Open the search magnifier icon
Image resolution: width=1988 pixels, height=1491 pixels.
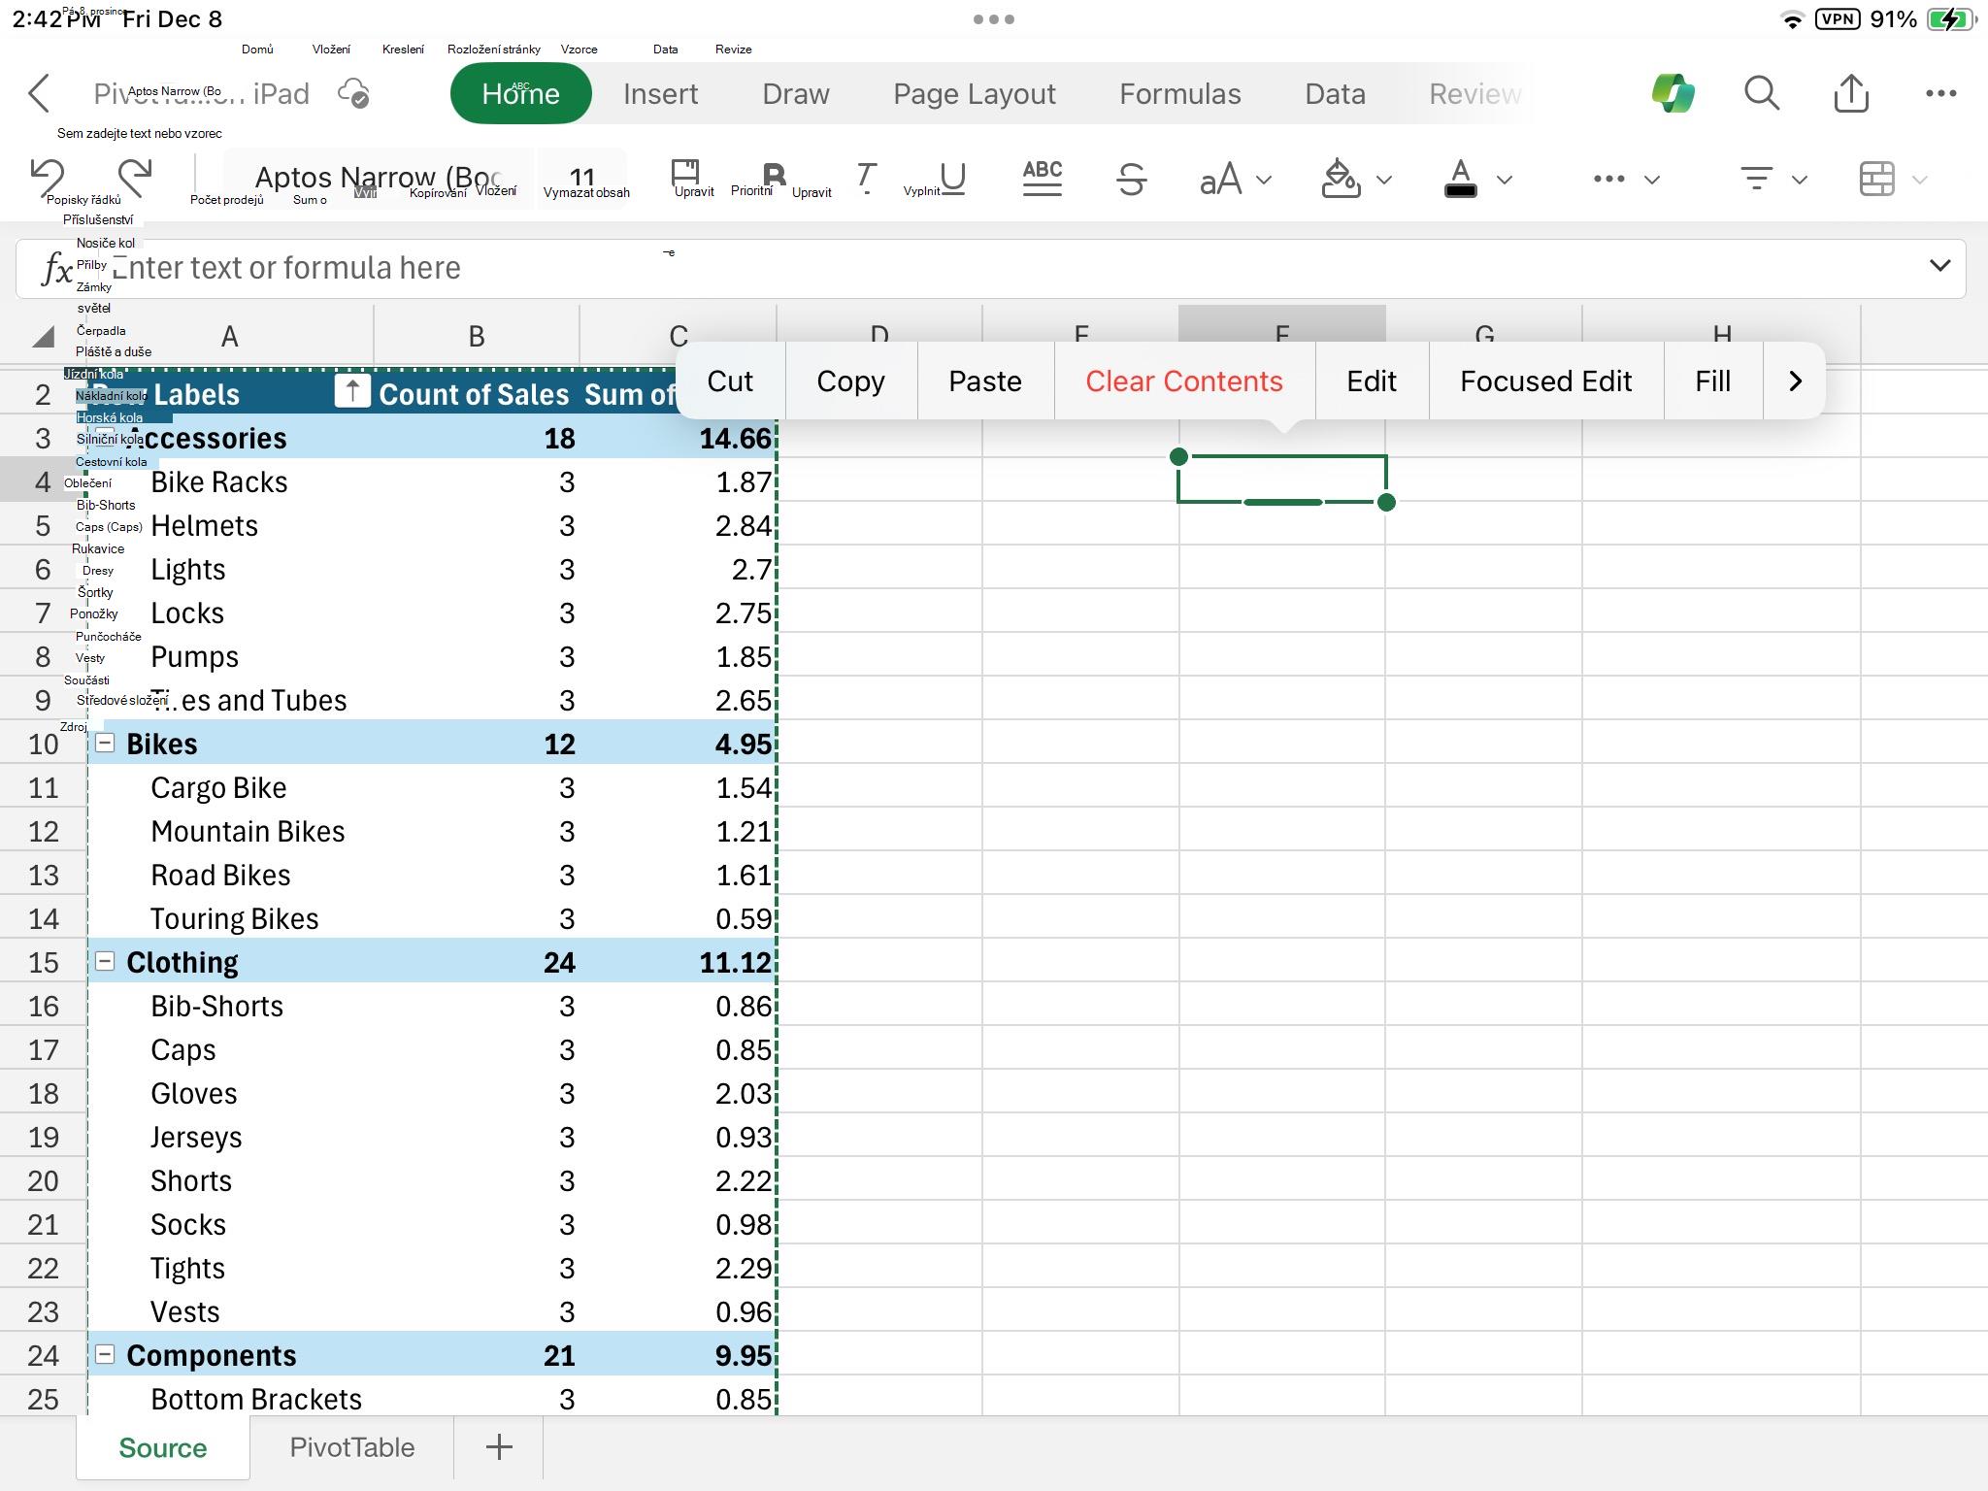coord(1761,93)
